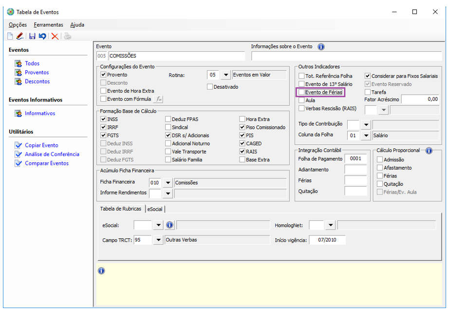Viewport: 449px width, 311px height.
Task: Click the Fator Acréscimo value field
Action: 420,99
